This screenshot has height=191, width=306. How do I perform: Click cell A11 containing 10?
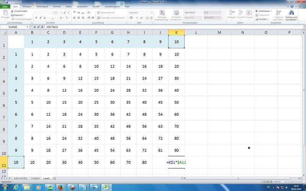(16, 162)
